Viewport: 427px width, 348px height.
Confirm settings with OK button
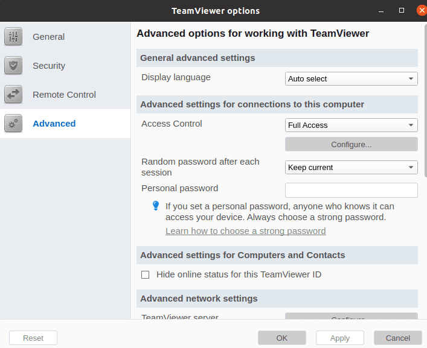pos(282,338)
